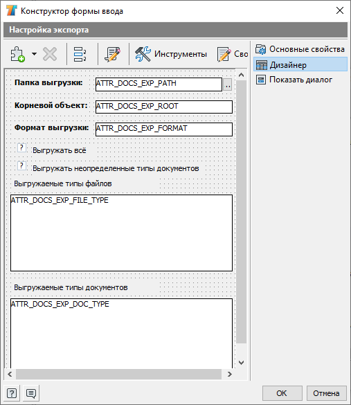The width and height of the screenshot is (351, 405).
Task: Open the Инструменты tools menu
Action: [171, 54]
